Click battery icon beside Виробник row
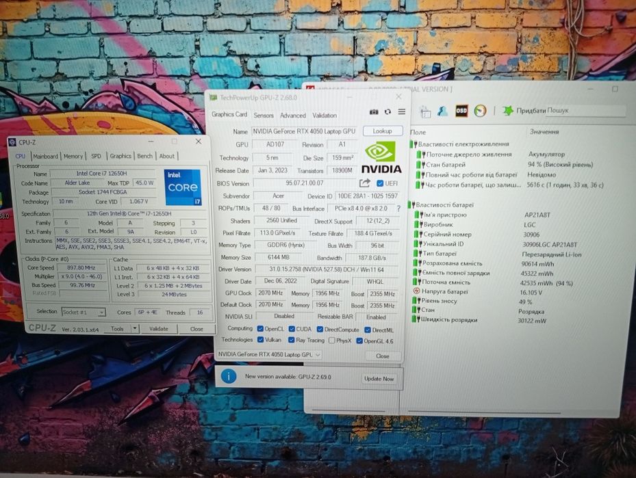Viewport: 636px width, 478px height. (418, 224)
